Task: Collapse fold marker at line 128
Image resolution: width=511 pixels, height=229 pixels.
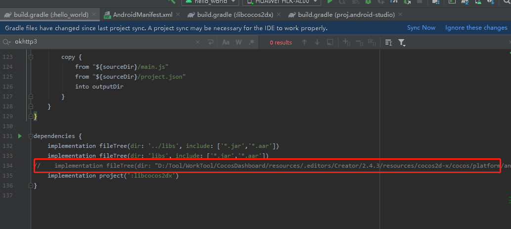Action: pyautogui.click(x=31, y=106)
